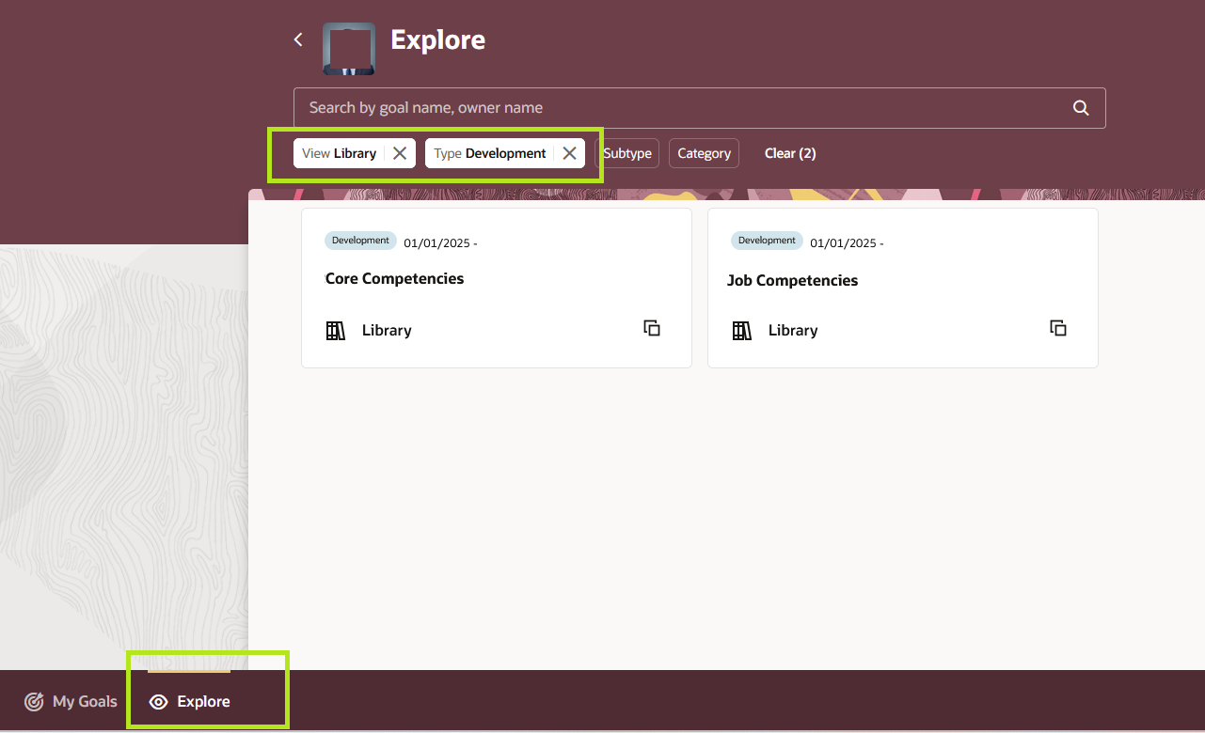Click Library books icon on Job Competencies

(742, 330)
